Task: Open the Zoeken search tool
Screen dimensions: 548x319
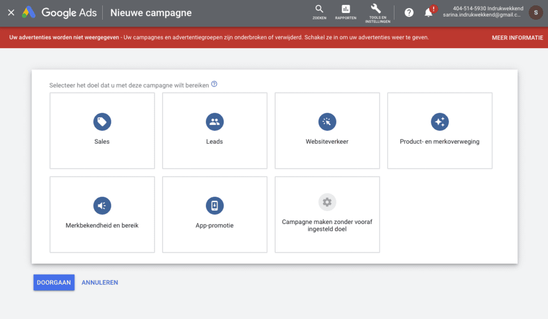Action: pos(319,12)
